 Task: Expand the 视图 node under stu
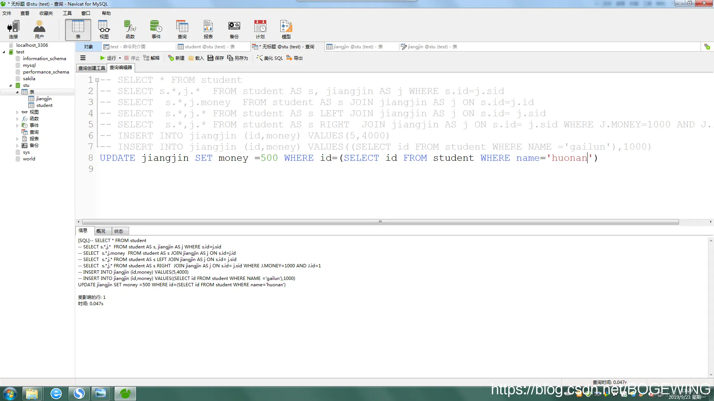click(17, 112)
